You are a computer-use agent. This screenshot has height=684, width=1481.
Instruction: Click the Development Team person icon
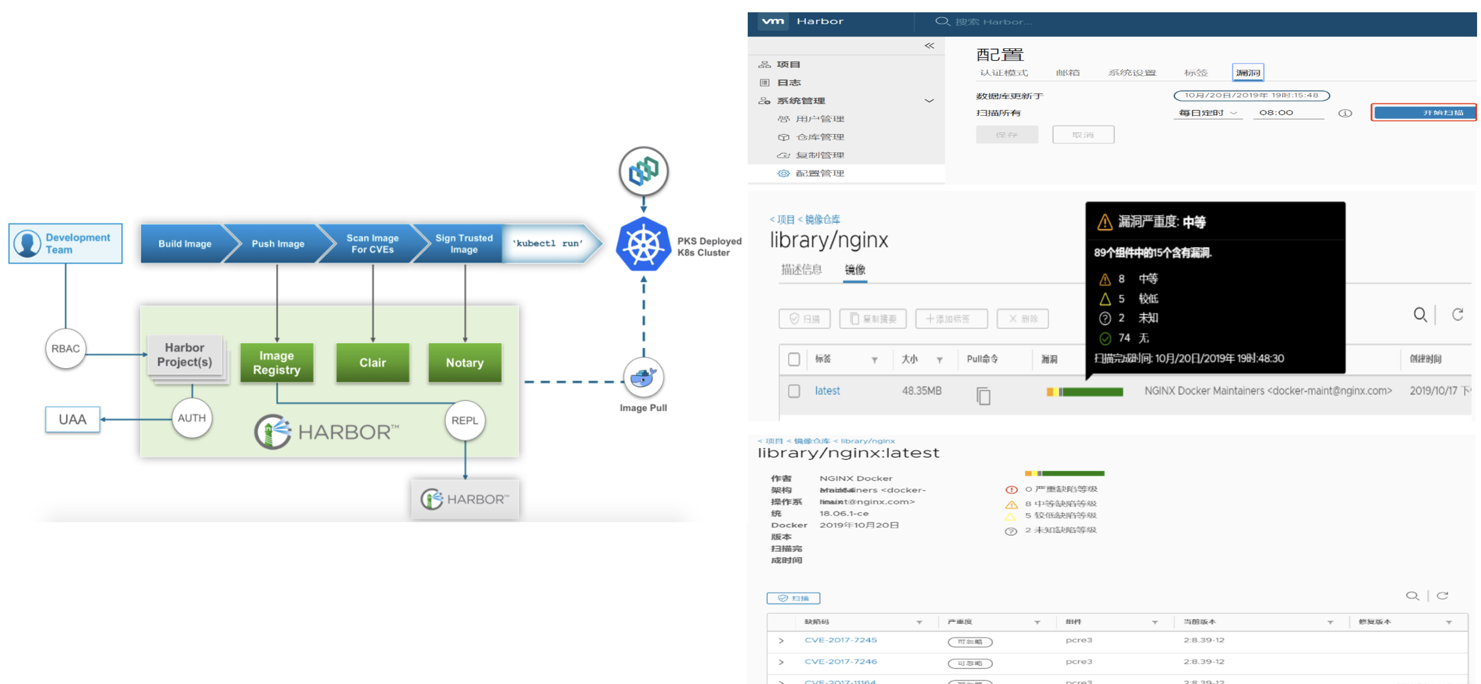pyautogui.click(x=27, y=243)
